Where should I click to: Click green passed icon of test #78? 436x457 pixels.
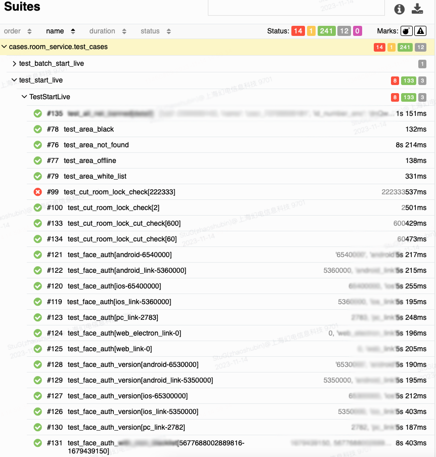click(x=37, y=129)
